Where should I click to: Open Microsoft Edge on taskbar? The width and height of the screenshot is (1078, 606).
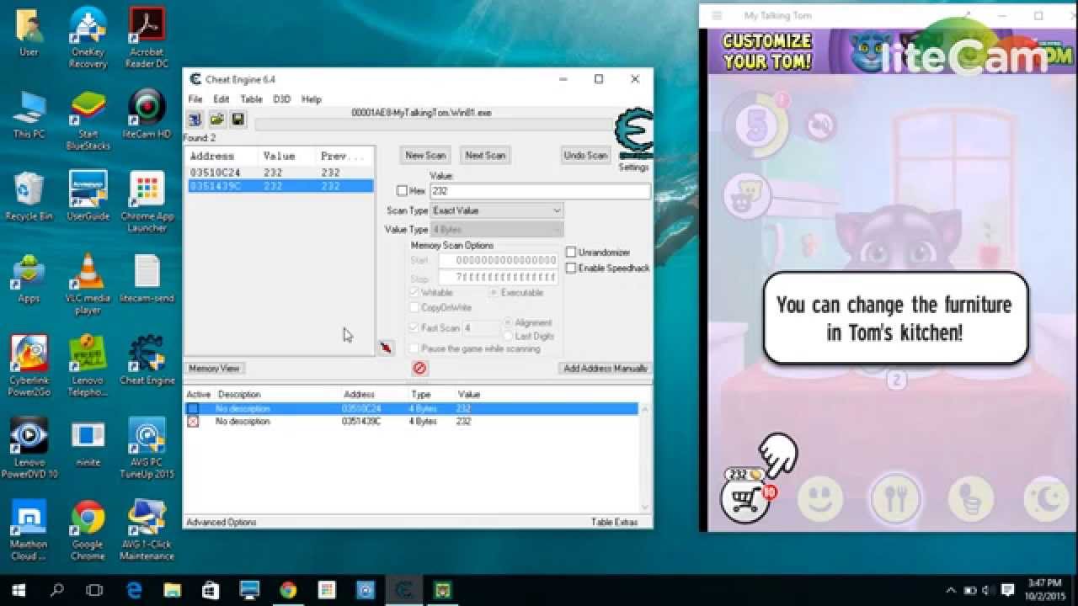pos(135,590)
